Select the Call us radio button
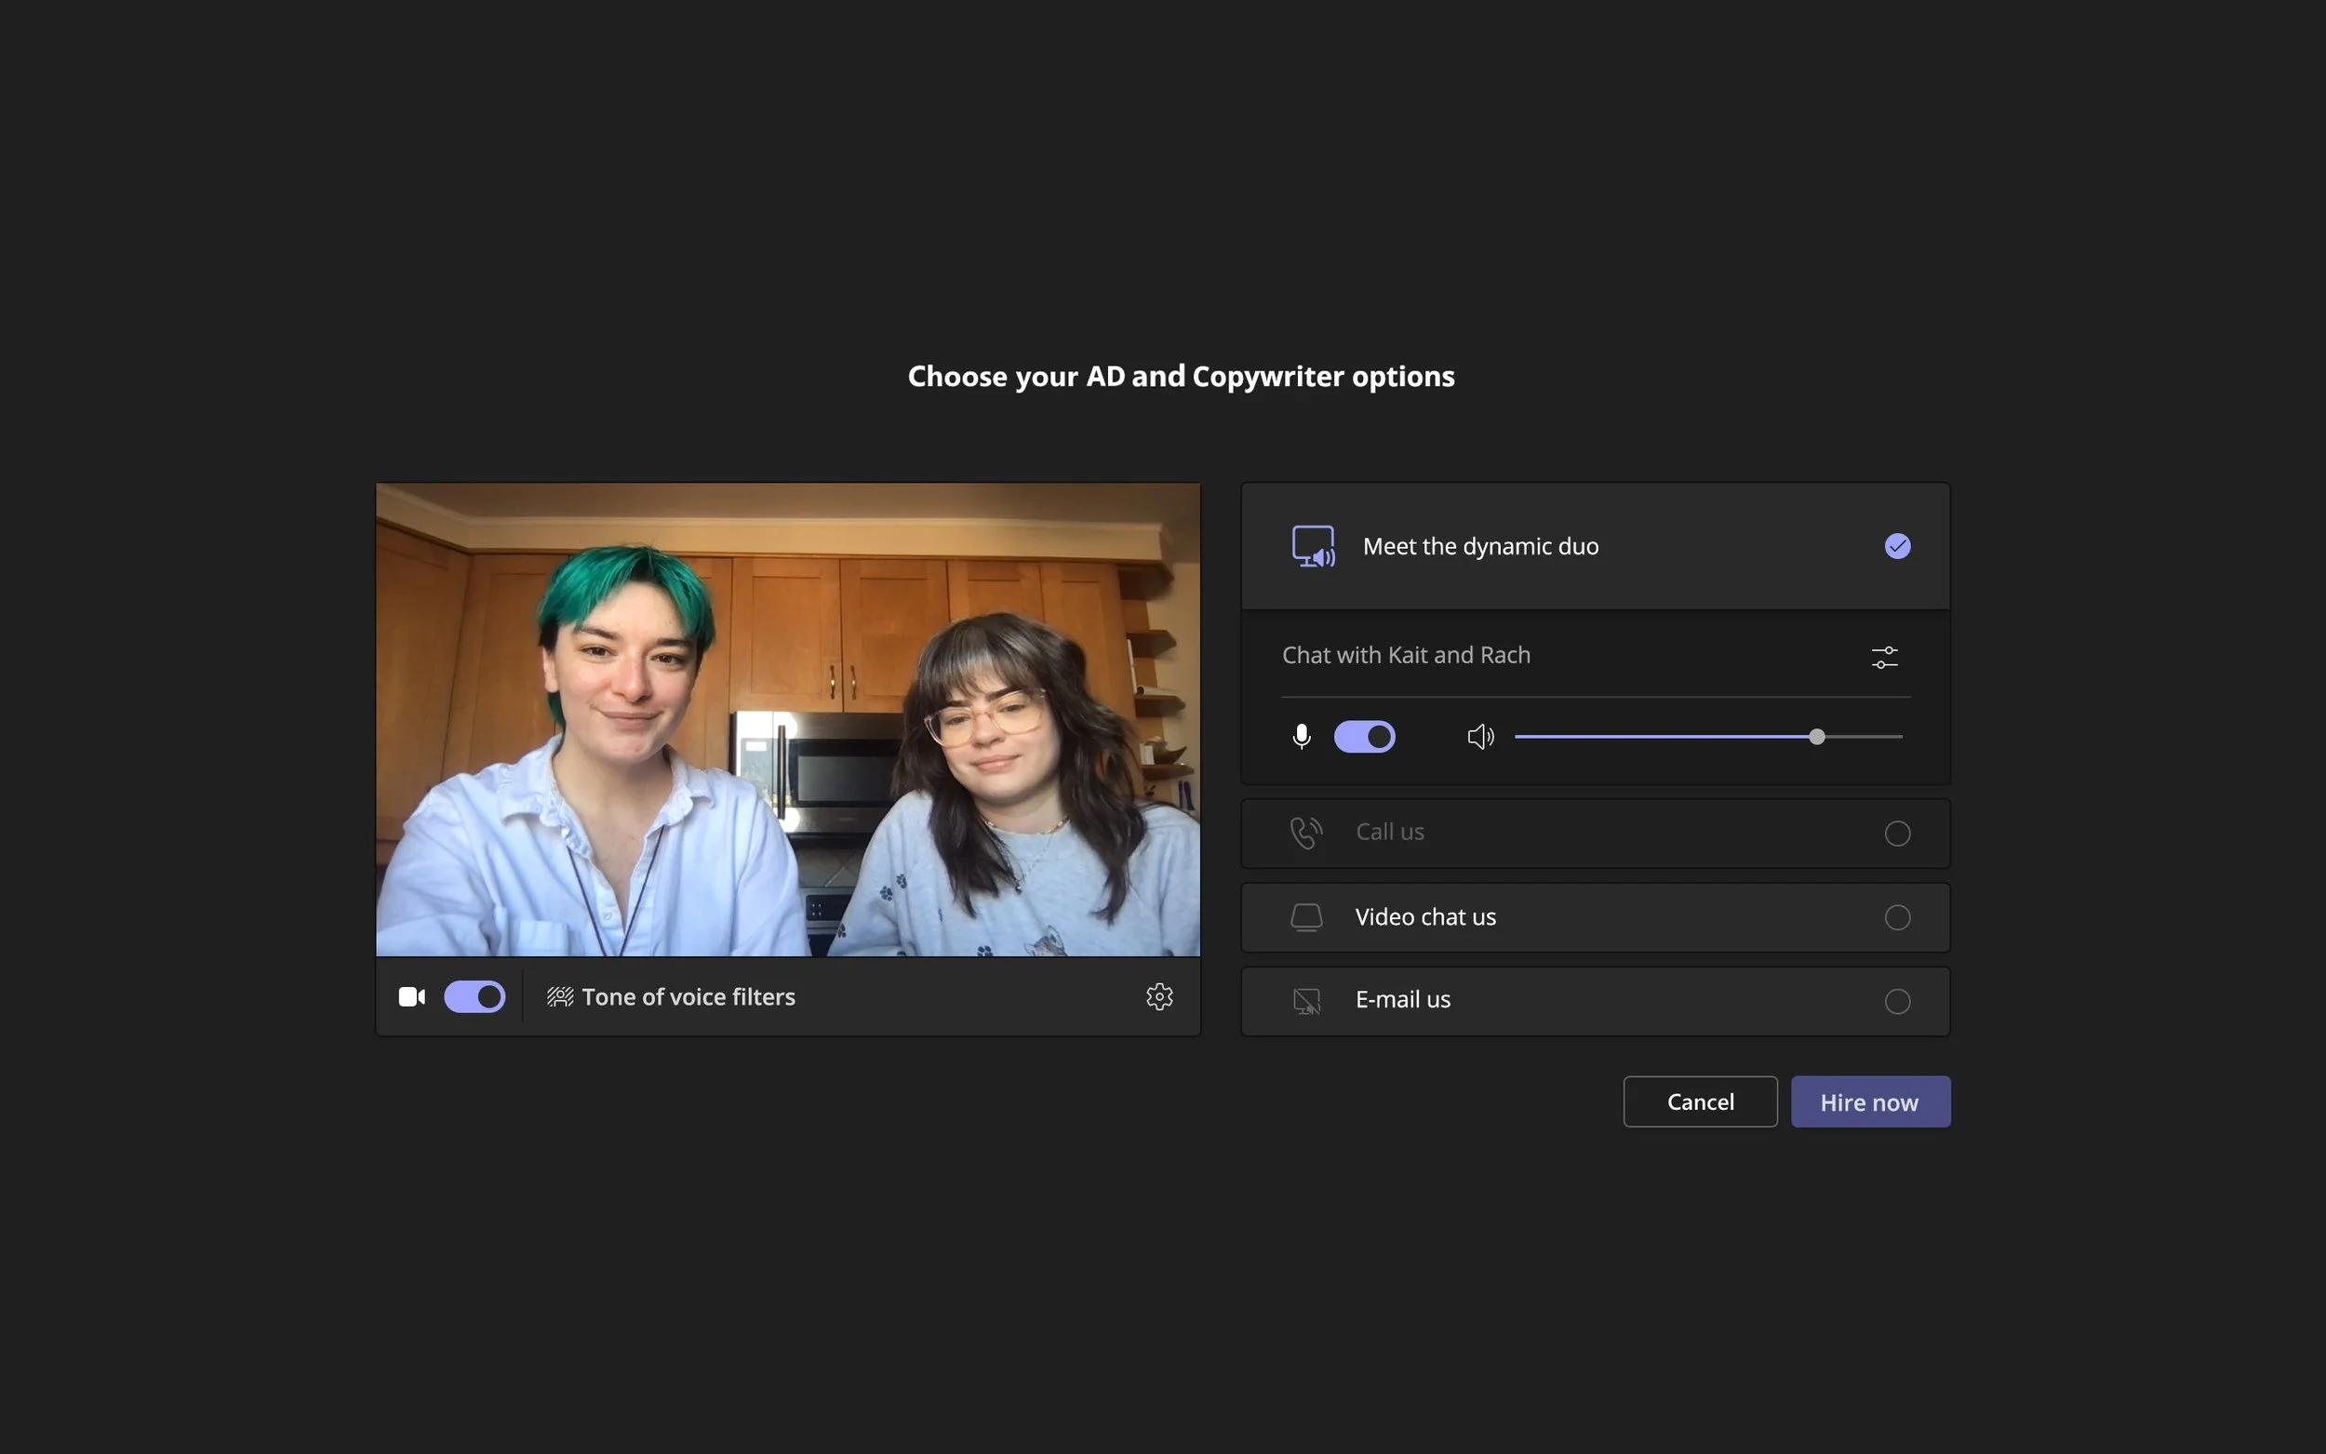This screenshot has width=2326, height=1454. (1897, 834)
